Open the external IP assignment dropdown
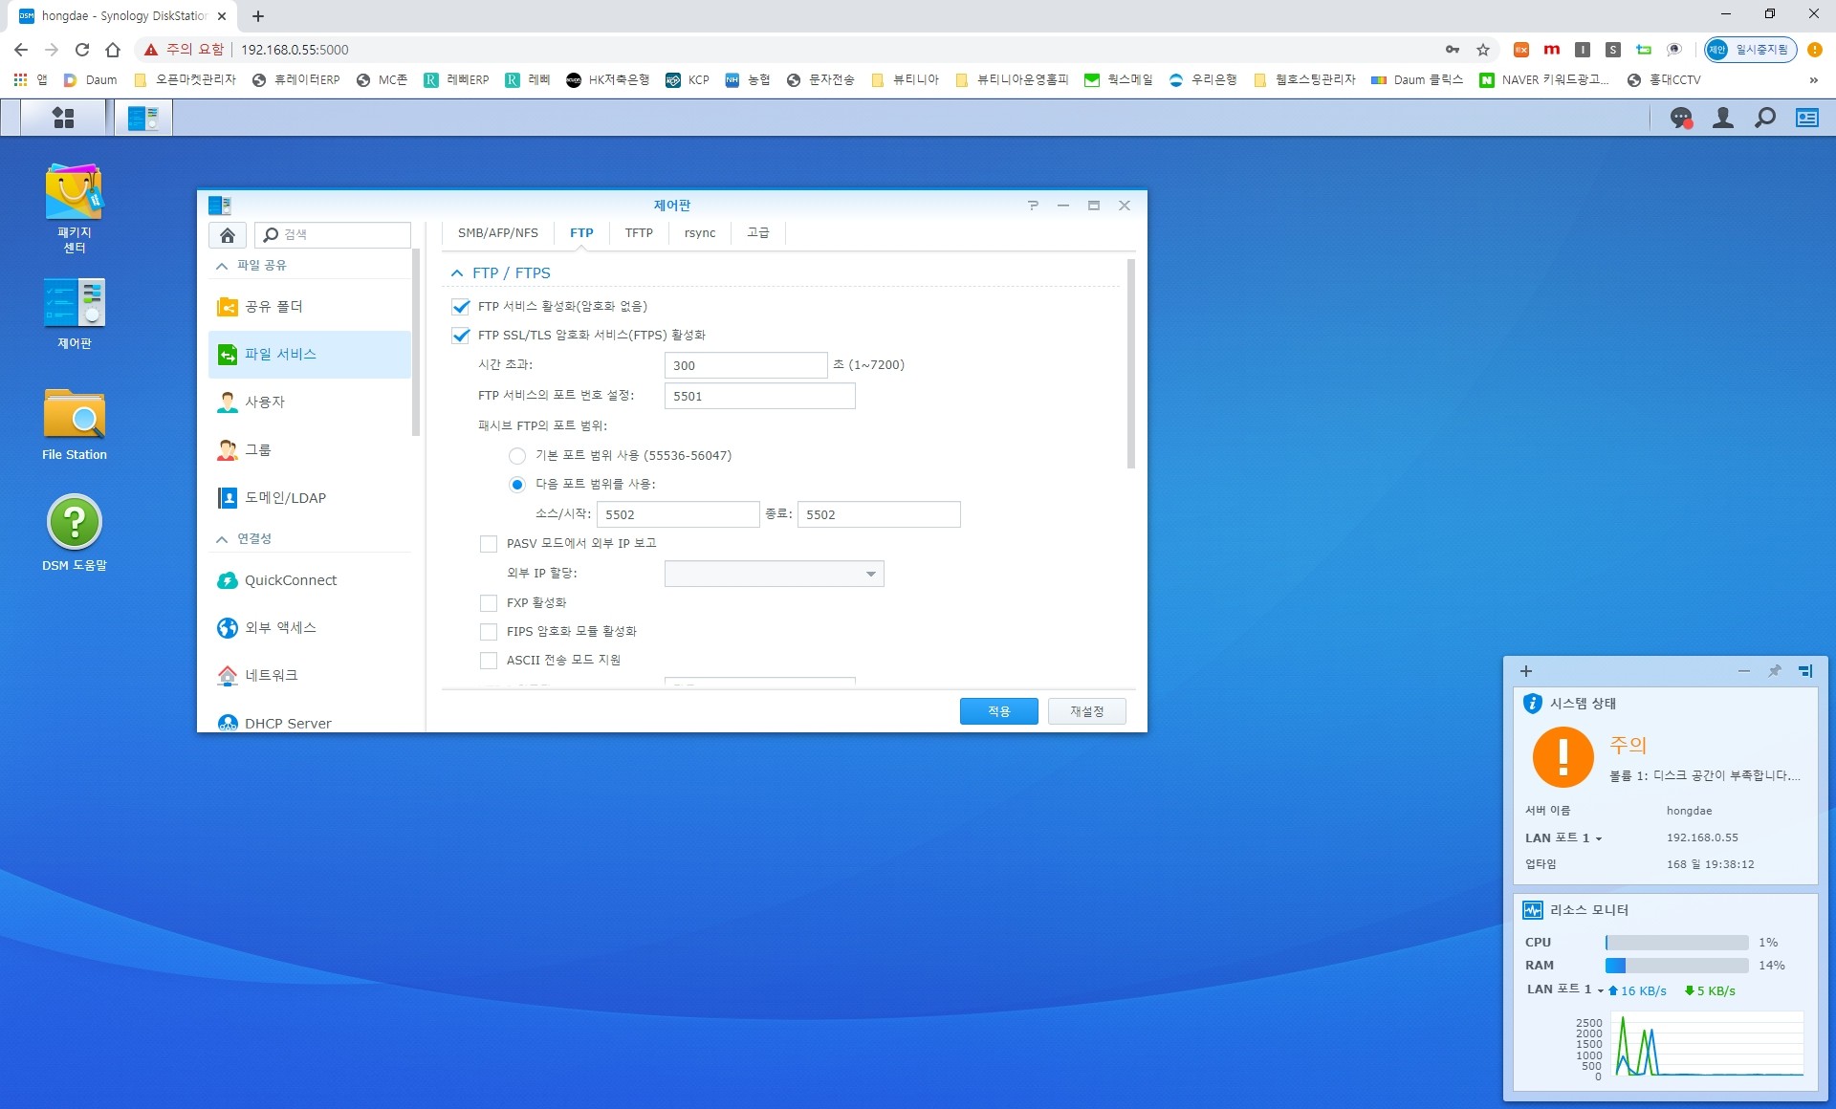 point(774,574)
